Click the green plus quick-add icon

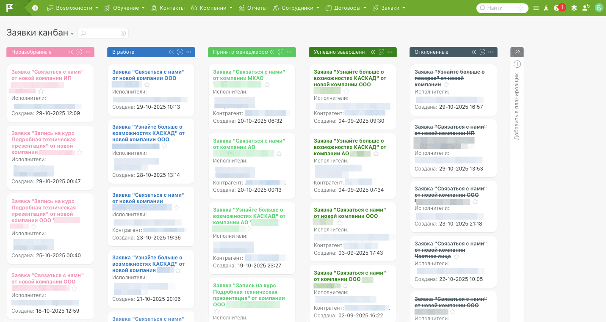click(35, 8)
